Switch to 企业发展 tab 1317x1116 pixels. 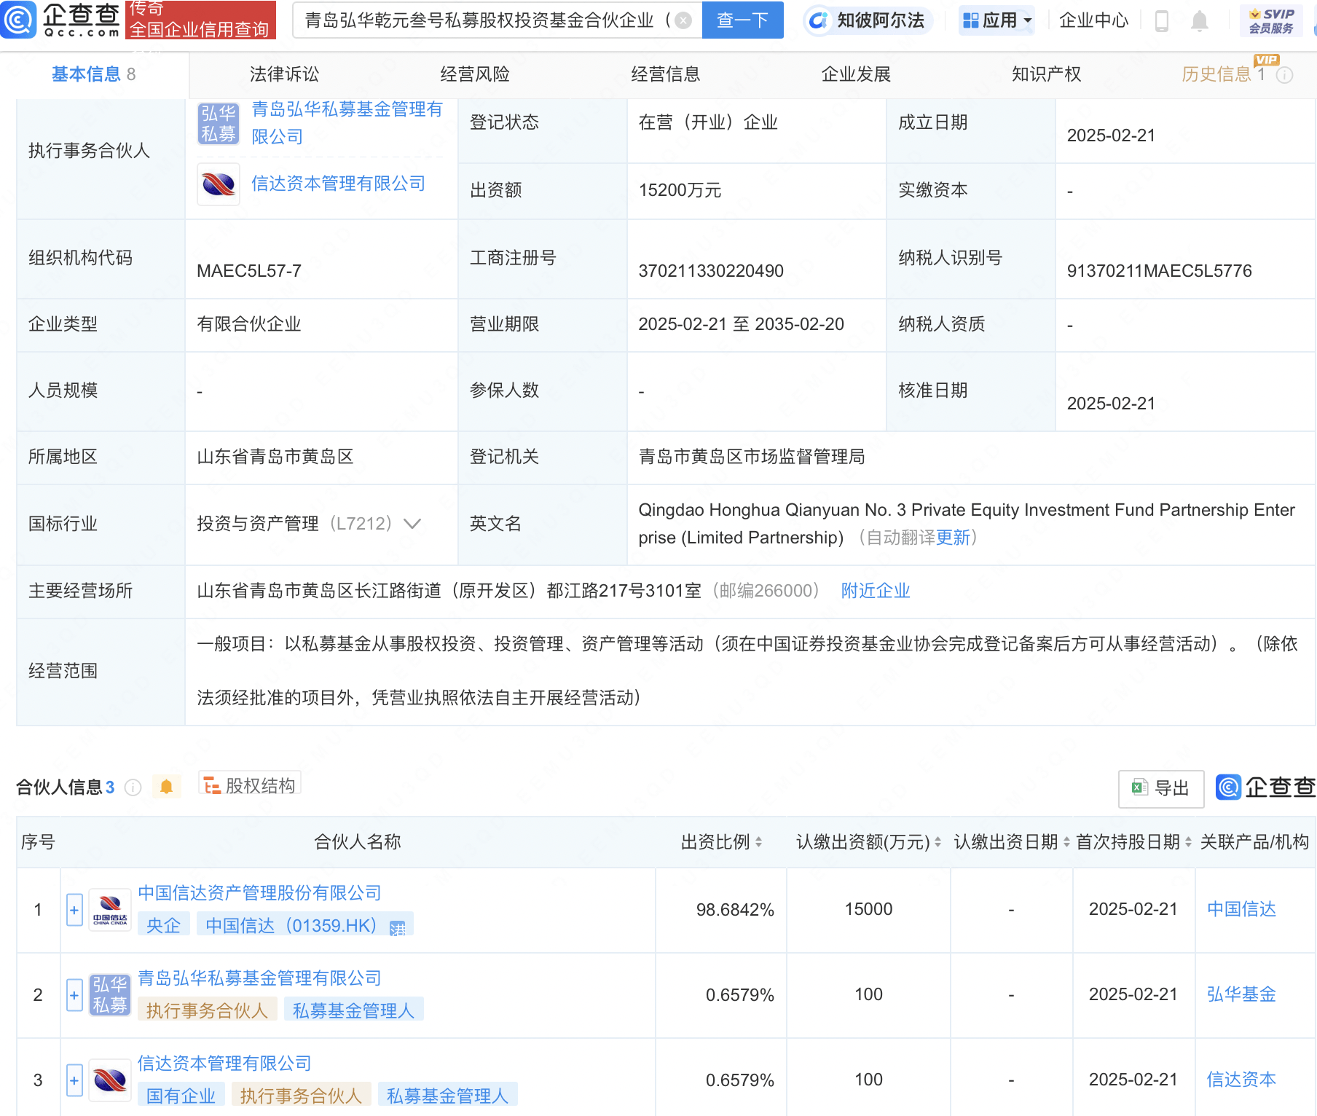857,74
